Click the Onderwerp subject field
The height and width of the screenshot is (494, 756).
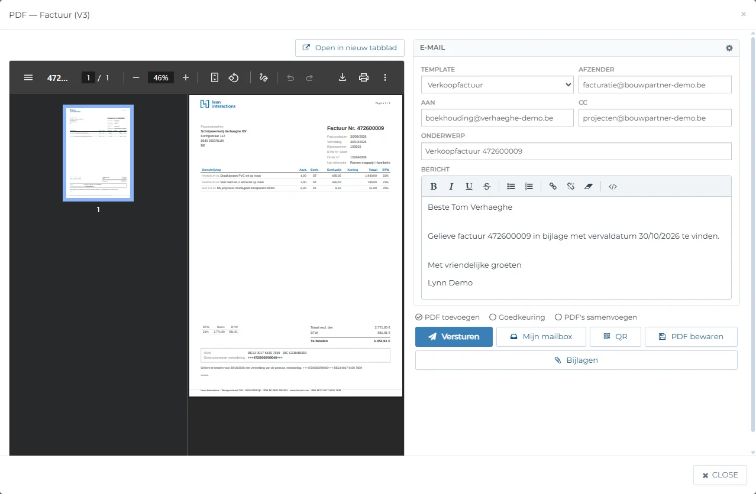click(x=576, y=151)
